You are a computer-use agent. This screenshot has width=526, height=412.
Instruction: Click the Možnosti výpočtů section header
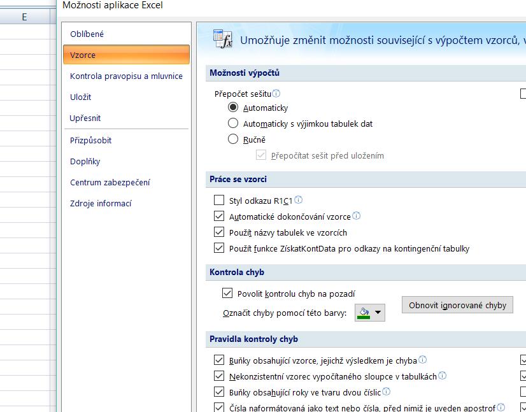tap(245, 73)
